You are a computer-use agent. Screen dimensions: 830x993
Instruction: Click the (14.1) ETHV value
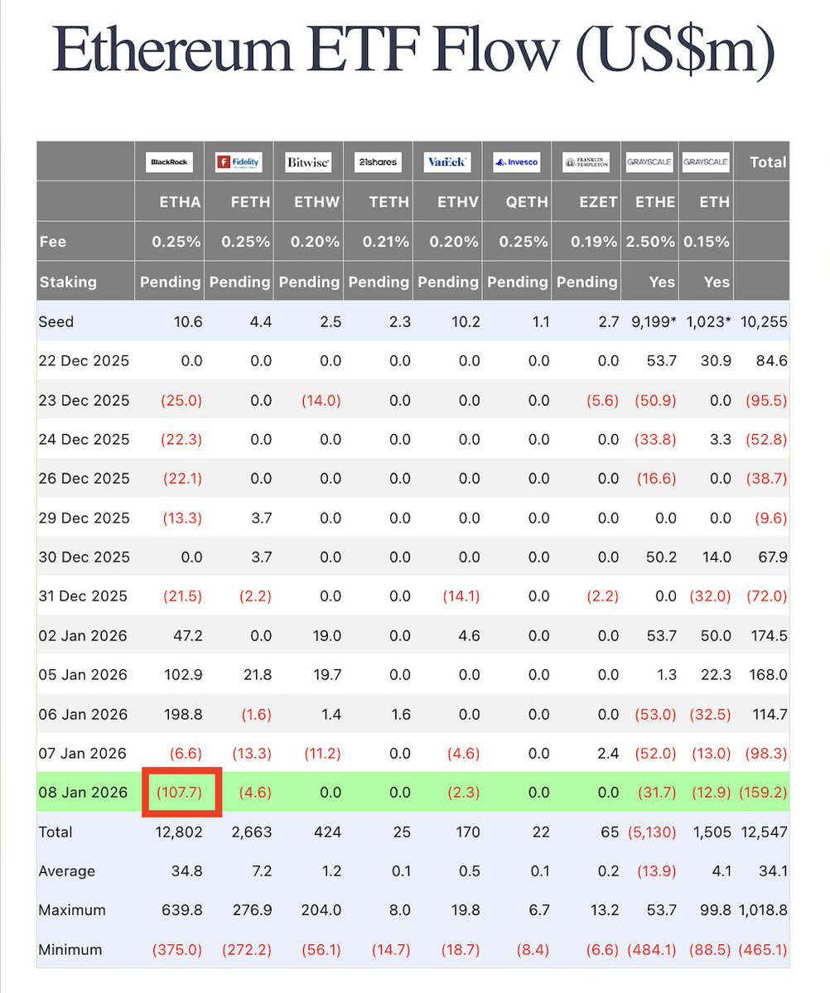[x=461, y=596]
